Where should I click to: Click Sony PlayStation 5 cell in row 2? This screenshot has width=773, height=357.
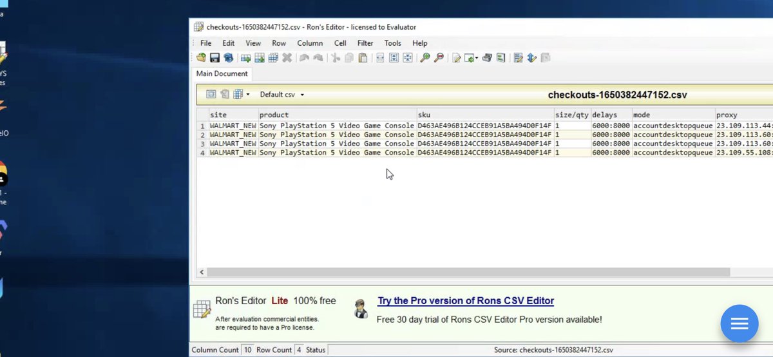pyautogui.click(x=337, y=135)
